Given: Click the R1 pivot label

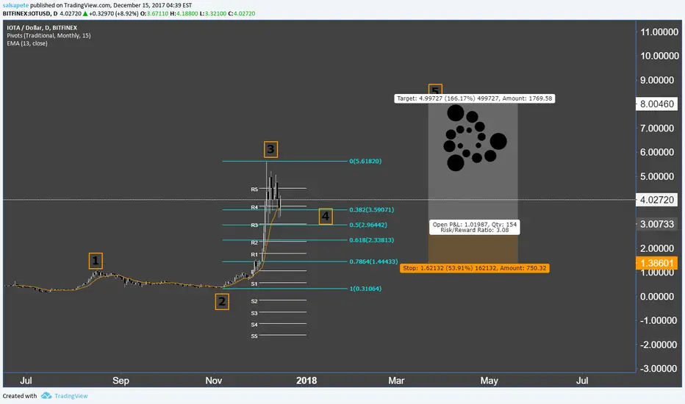Looking at the screenshot, I should click(254, 255).
